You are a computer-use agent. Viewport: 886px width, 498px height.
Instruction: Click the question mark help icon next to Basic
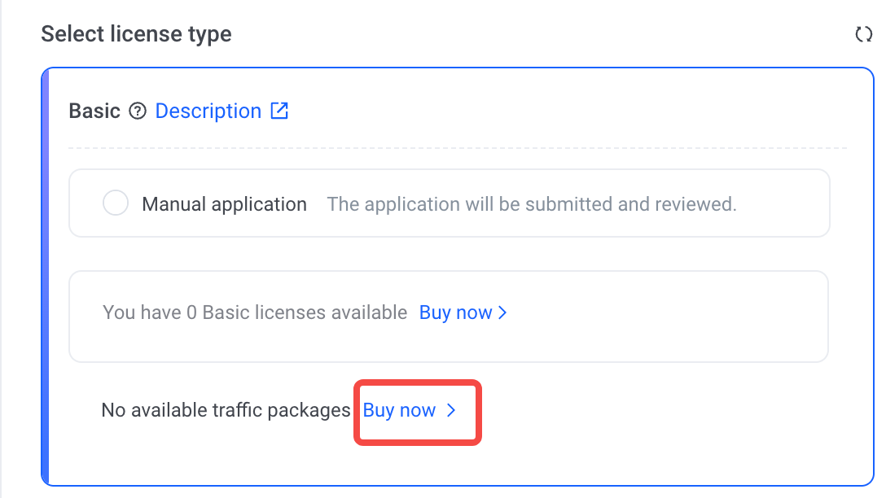(138, 111)
